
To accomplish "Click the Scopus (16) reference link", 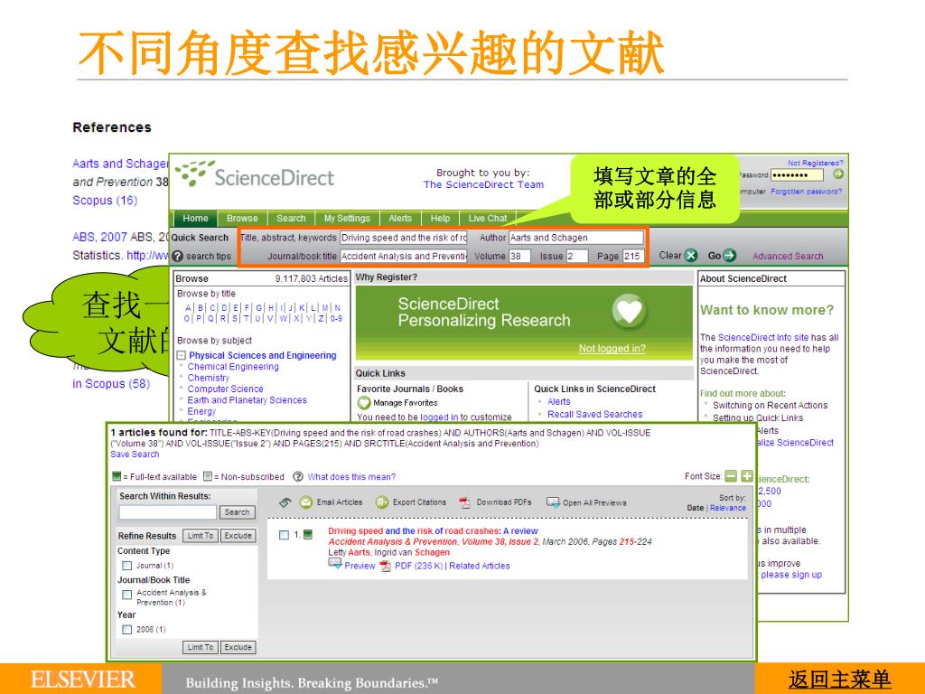I will click(105, 200).
